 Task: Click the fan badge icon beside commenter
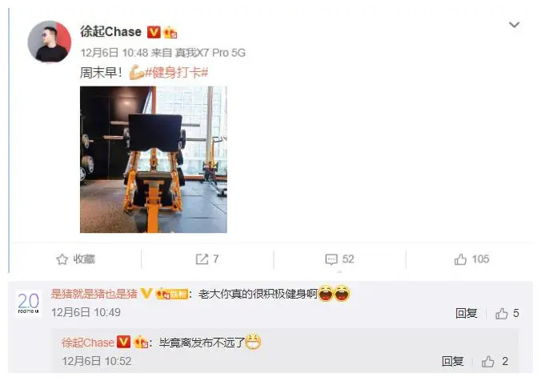[x=172, y=294]
